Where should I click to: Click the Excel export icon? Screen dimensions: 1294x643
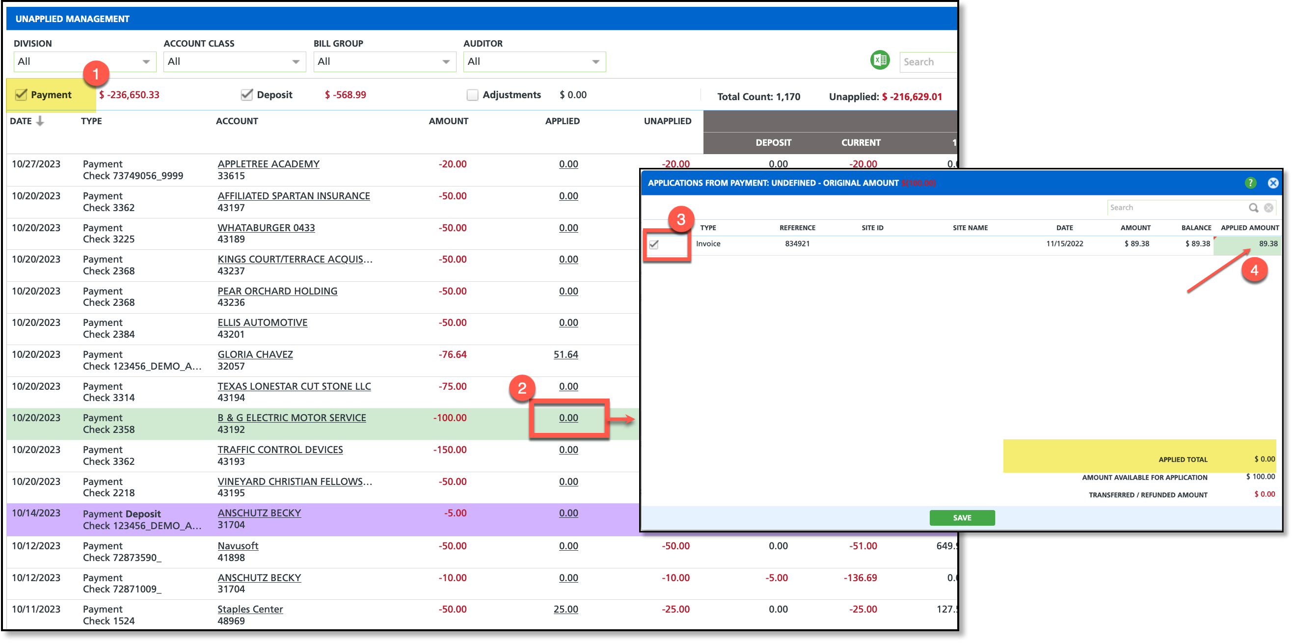click(x=880, y=61)
